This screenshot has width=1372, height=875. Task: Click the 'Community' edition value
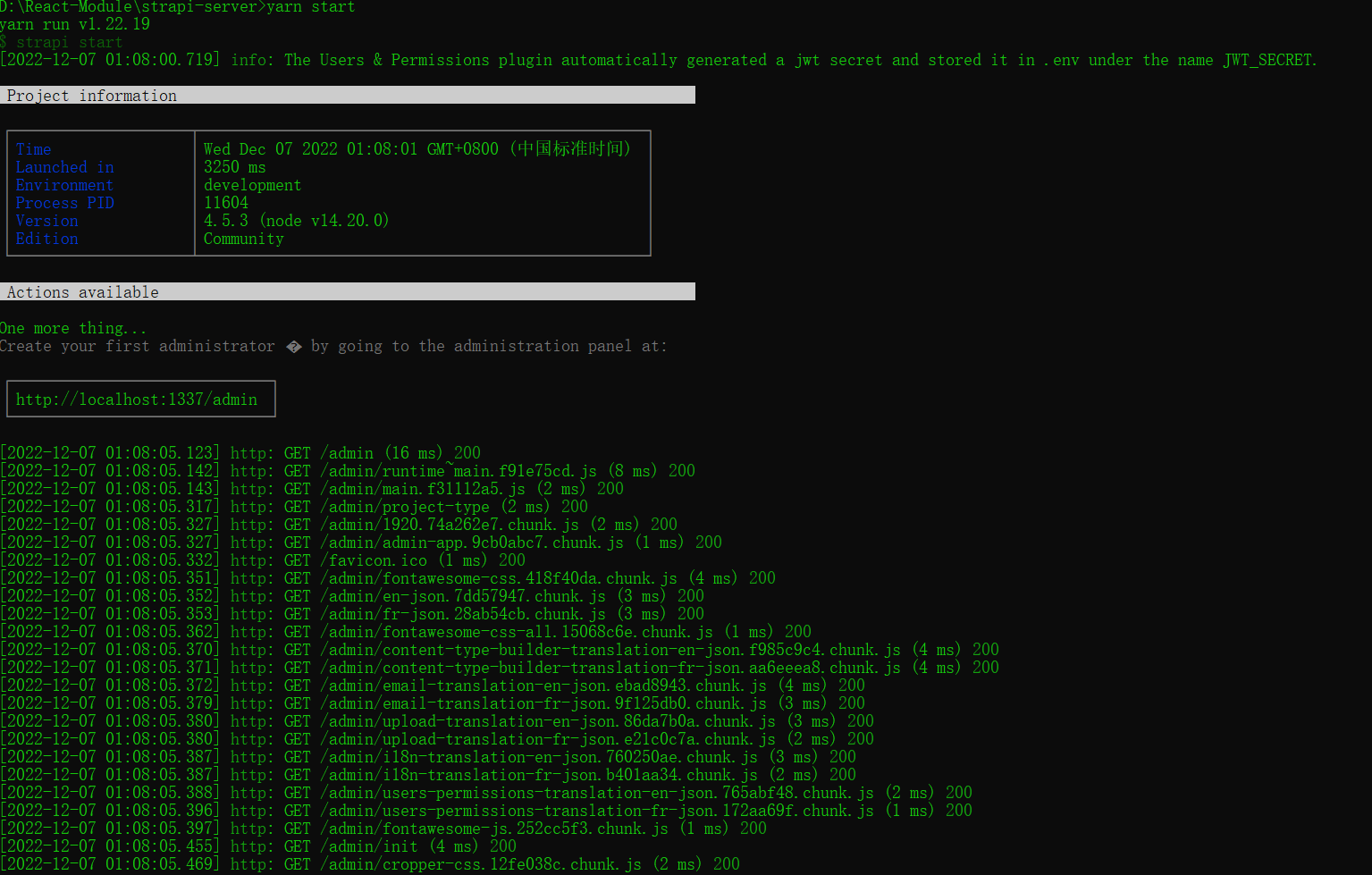[243, 239]
